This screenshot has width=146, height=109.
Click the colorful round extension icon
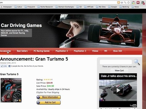coord(134,3)
